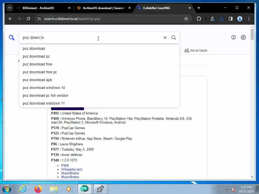Screen dimensions: 259x194
Task: Reload the current page
Action: [28, 19]
